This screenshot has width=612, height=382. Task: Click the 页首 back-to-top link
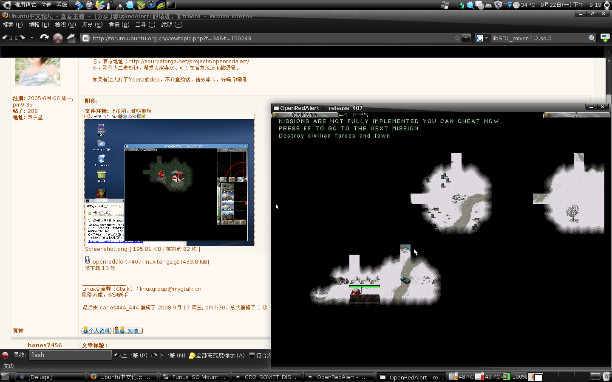click(x=18, y=331)
